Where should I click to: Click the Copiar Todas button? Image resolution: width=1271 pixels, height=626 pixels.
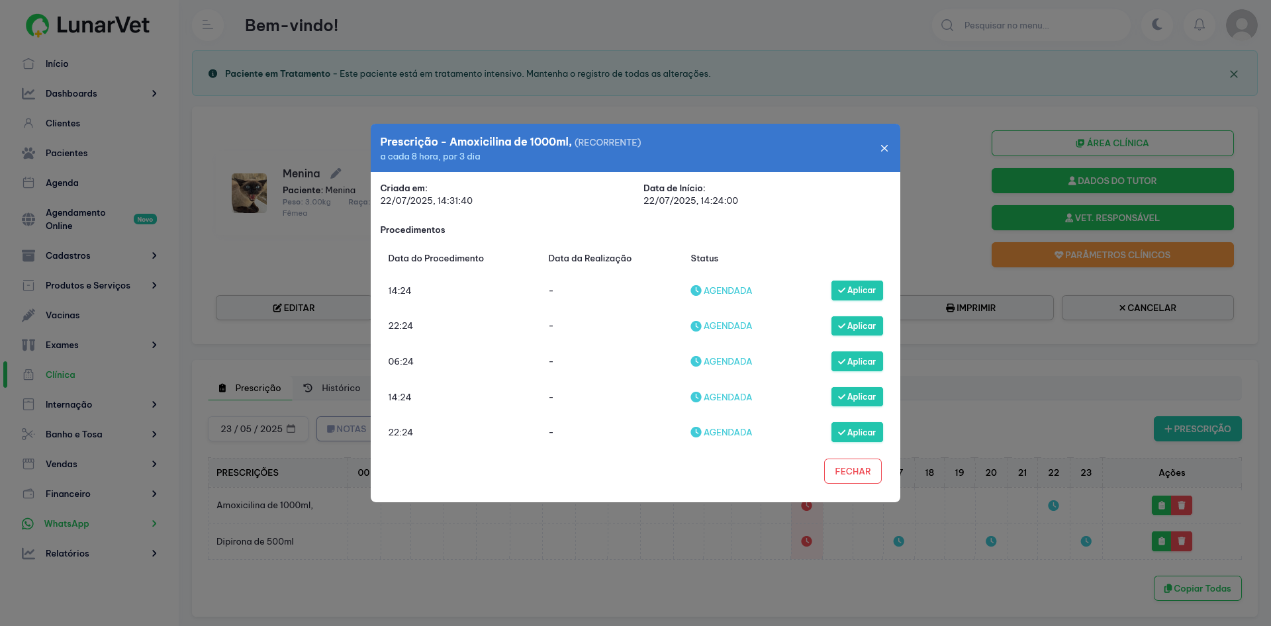(x=1198, y=588)
